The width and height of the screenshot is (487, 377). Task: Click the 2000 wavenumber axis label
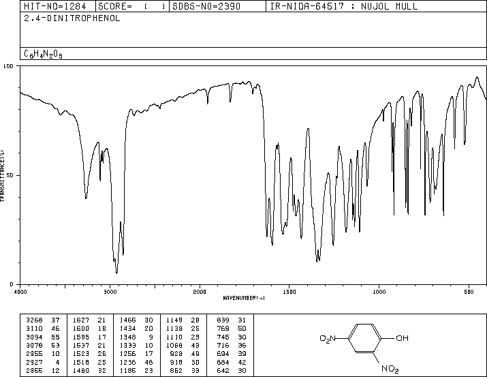pyautogui.click(x=200, y=292)
